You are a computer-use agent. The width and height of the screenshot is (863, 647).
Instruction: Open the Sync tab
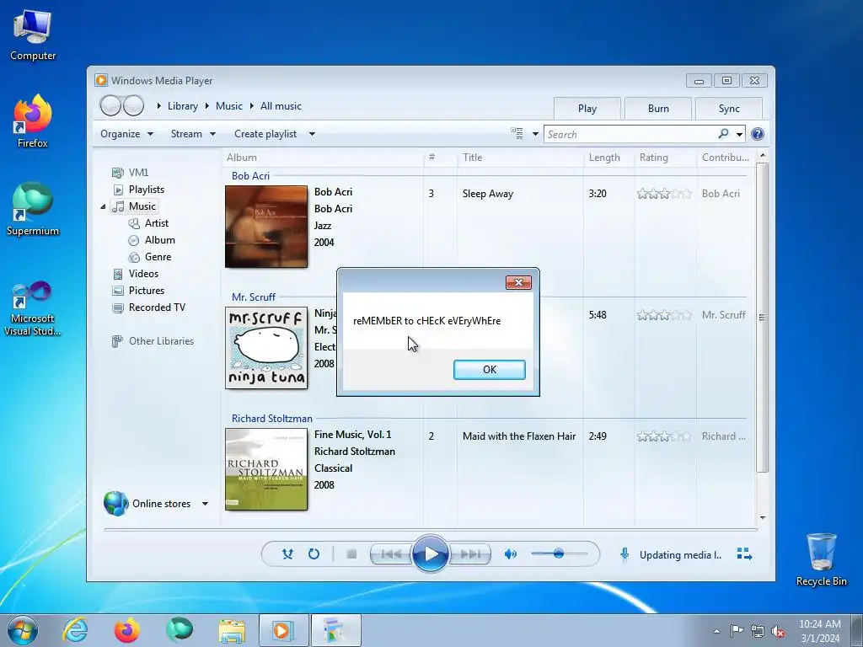(729, 109)
